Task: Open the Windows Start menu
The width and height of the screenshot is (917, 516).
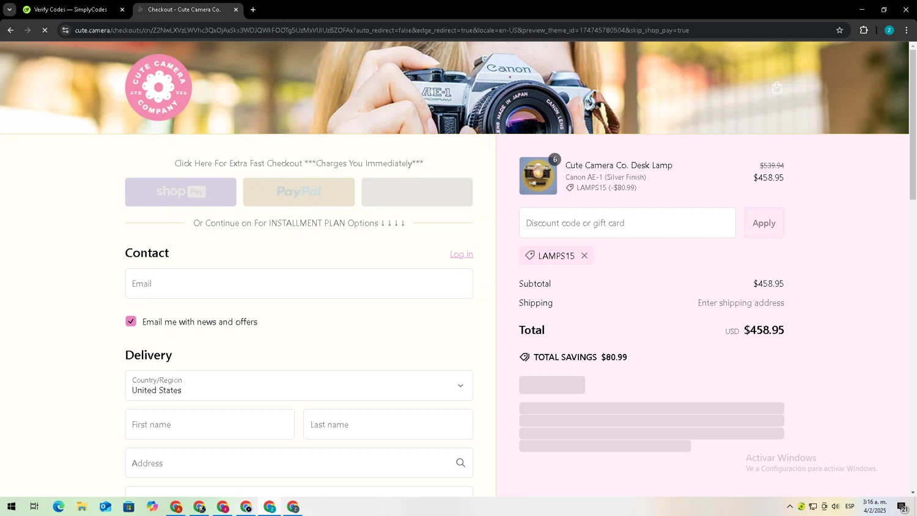Action: (11, 507)
